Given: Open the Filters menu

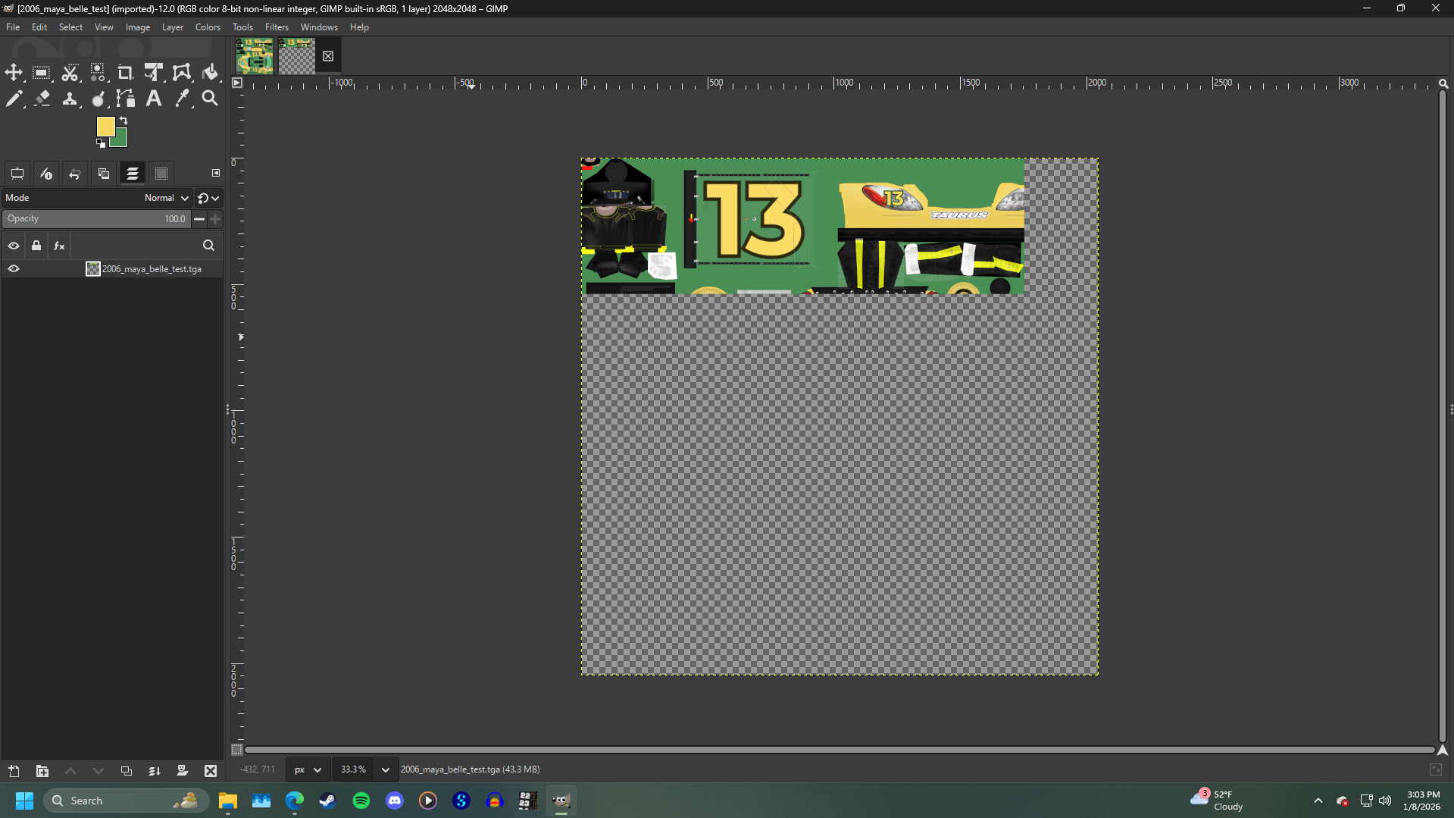Looking at the screenshot, I should coord(277,27).
